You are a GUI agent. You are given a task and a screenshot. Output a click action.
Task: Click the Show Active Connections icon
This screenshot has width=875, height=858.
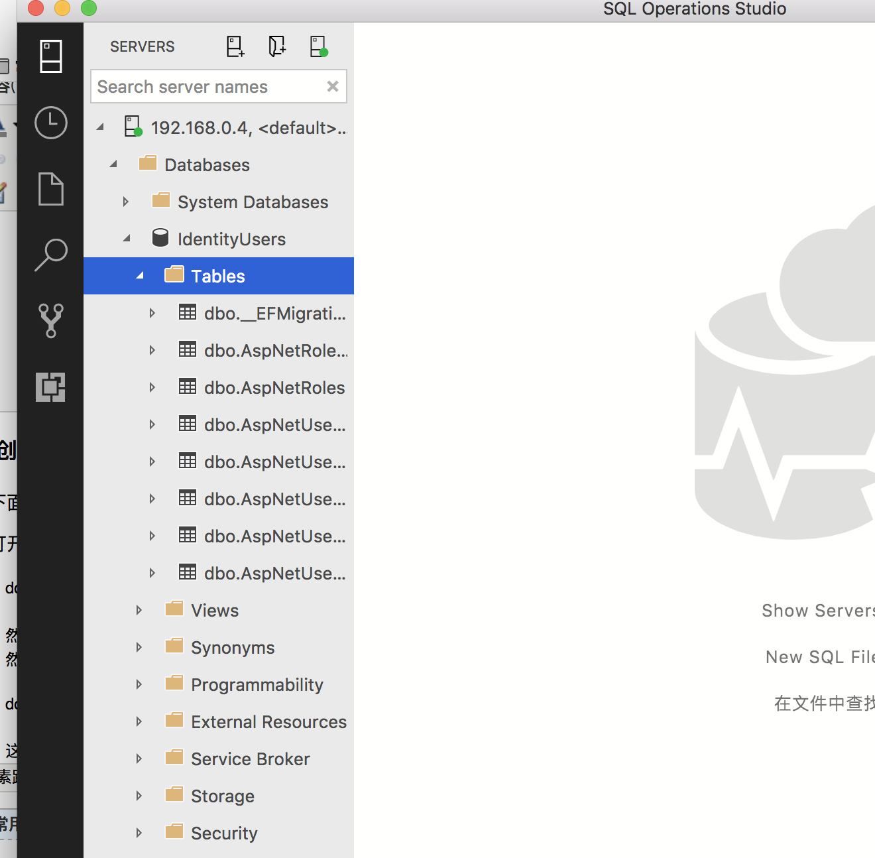[x=319, y=46]
